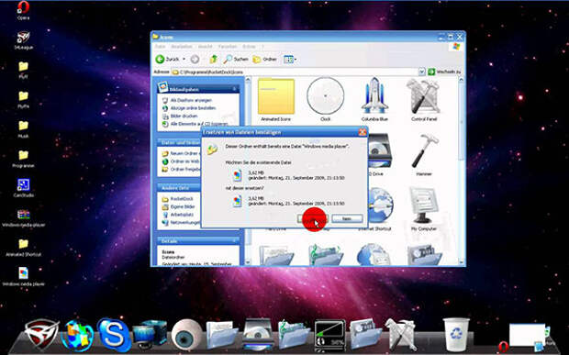Select the Windows-media-player archive icon below CamStudio
This screenshot has width=569, height=355.
[x=23, y=217]
